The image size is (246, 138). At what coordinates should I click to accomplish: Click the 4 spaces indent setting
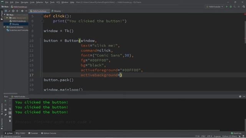click(x=217, y=136)
